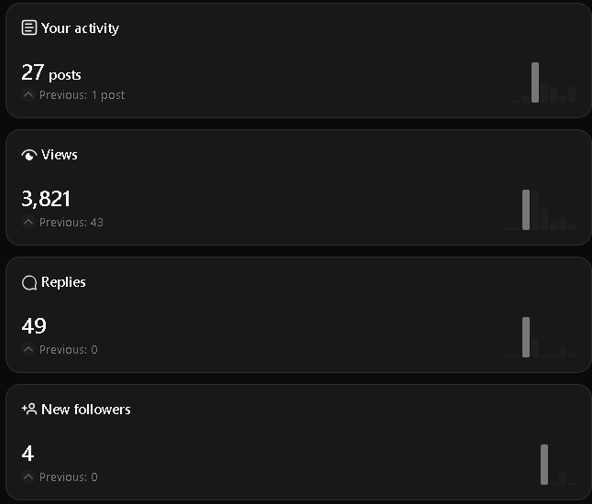Click the posts activity bar chart
The height and width of the screenshot is (504, 592).
(548, 83)
